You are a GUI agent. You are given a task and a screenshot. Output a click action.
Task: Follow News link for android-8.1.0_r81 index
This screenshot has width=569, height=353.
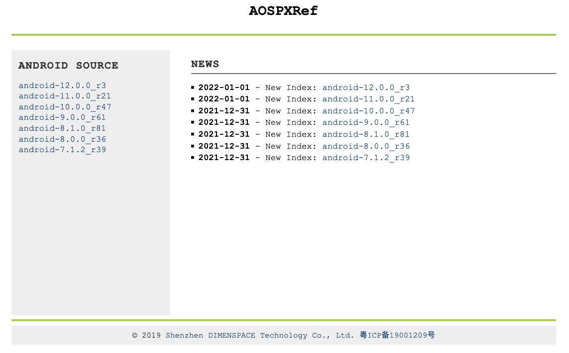[x=366, y=134]
